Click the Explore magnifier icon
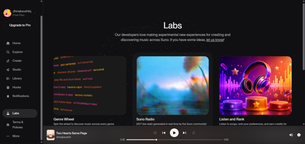This screenshot has height=144, width=305. (8, 52)
